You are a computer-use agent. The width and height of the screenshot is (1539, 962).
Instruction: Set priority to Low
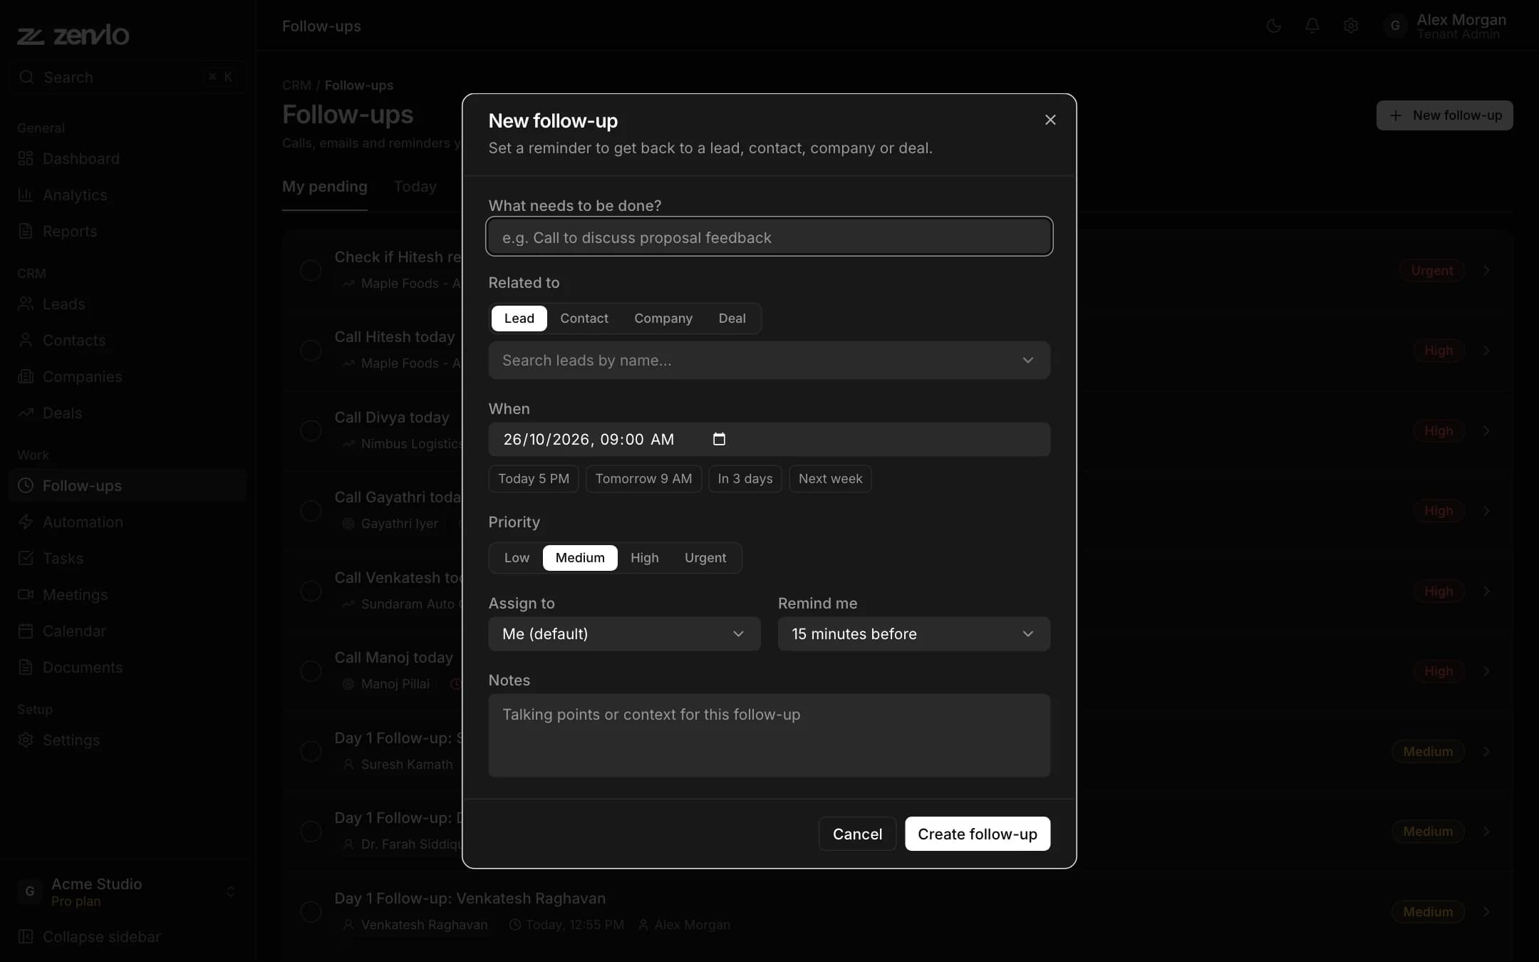(517, 557)
